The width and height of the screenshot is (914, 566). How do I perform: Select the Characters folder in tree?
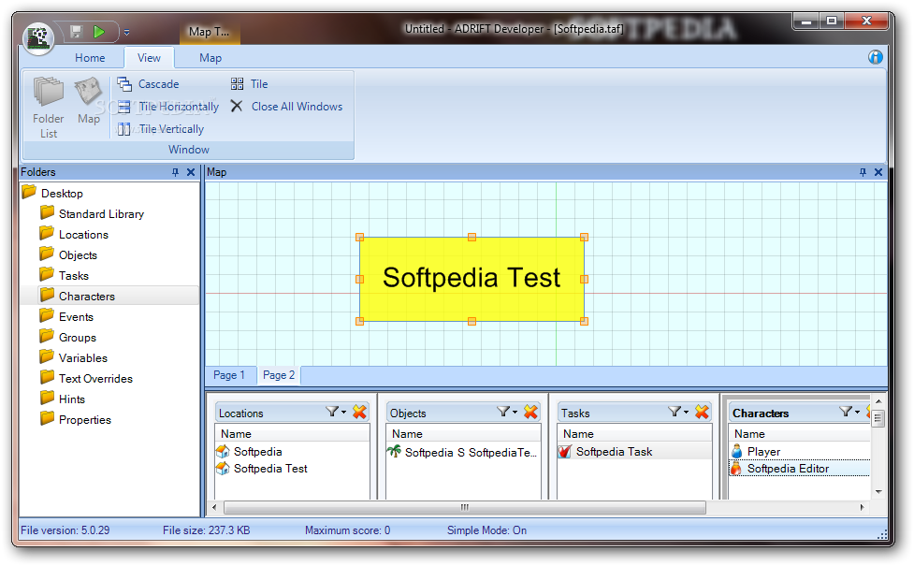pos(86,297)
